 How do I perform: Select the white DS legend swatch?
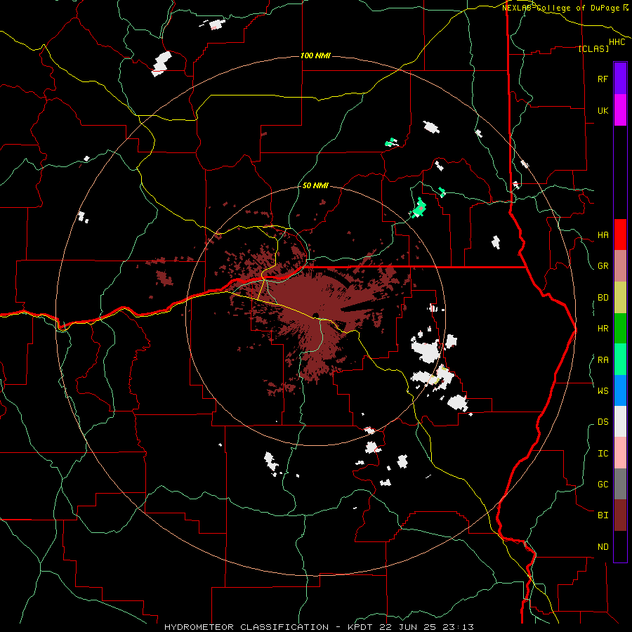pyautogui.click(x=620, y=421)
